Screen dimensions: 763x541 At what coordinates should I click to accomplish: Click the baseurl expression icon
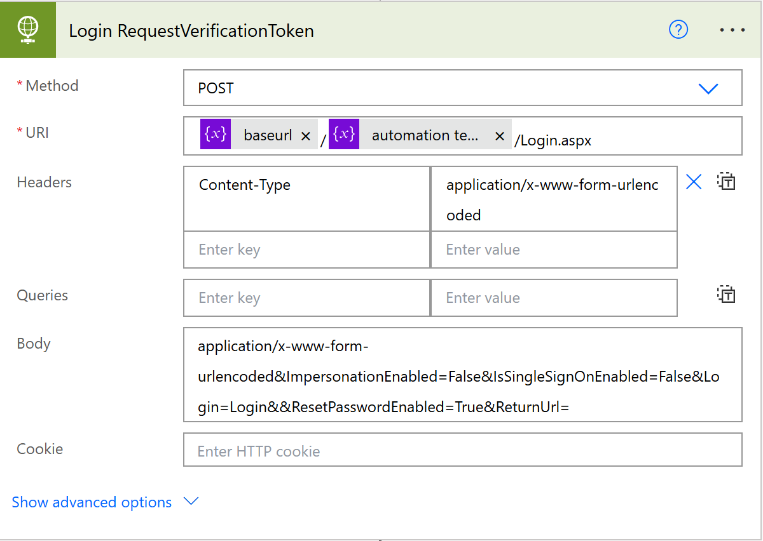[x=216, y=135]
